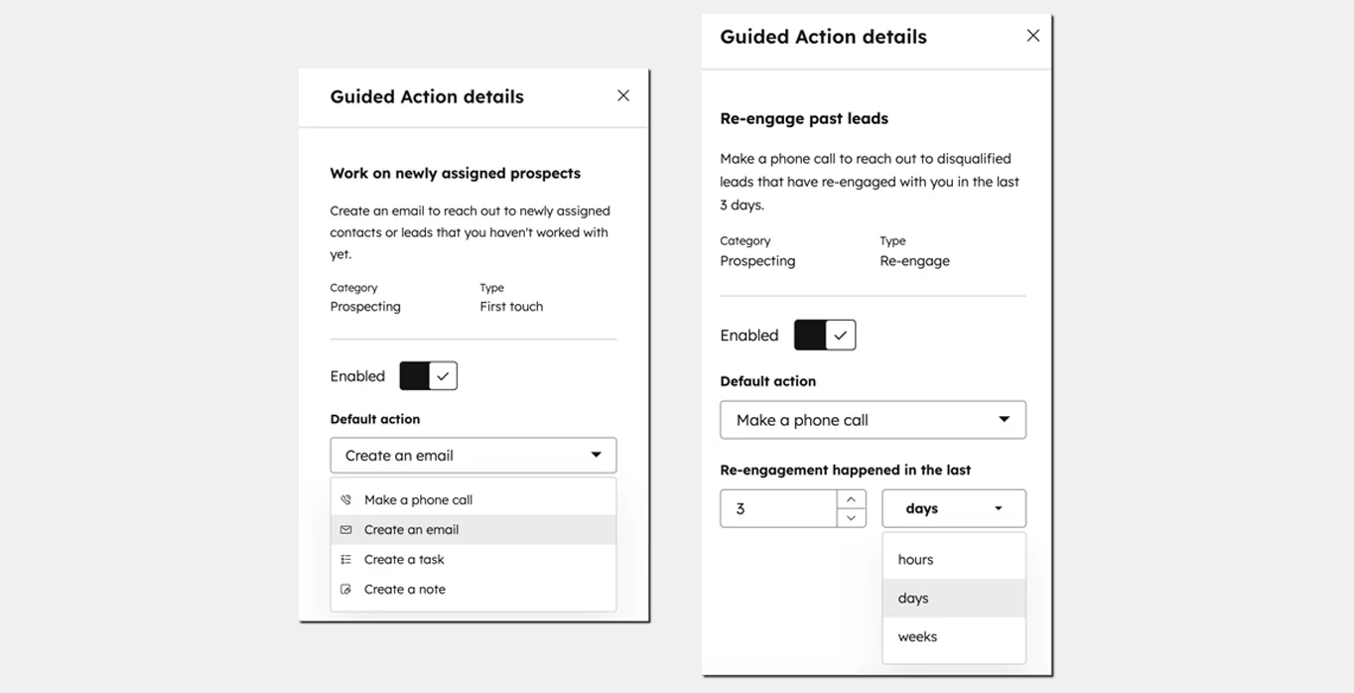The width and height of the screenshot is (1354, 693).
Task: Click the down stepper arrow to decrease the value
Action: [x=851, y=517]
